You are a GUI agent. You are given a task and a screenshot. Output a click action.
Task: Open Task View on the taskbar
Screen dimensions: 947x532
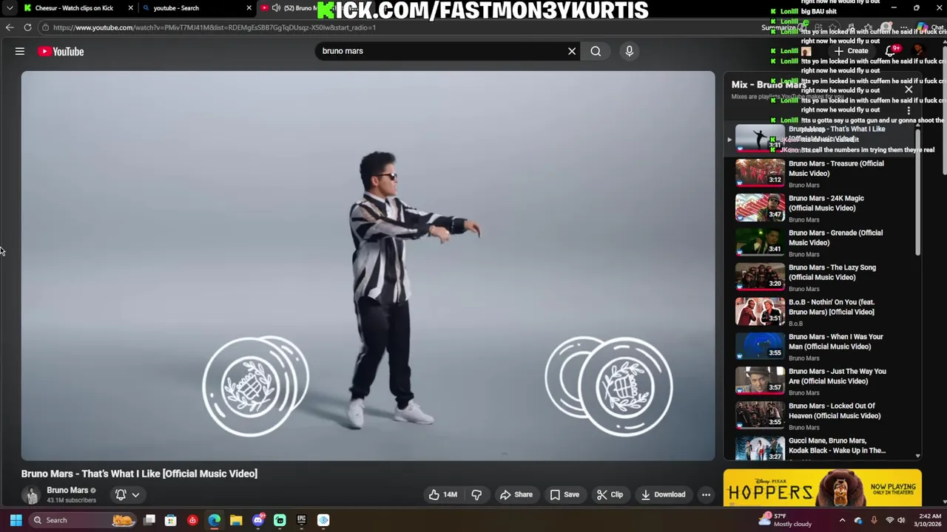[x=149, y=520]
